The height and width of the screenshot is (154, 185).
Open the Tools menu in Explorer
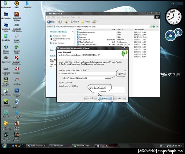pyautogui.click(x=73, y=17)
